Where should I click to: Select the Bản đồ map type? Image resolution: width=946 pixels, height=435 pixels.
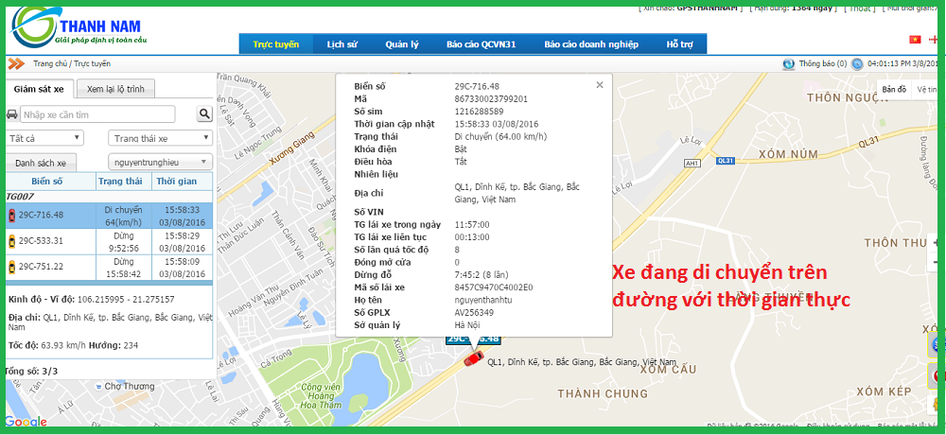894,89
